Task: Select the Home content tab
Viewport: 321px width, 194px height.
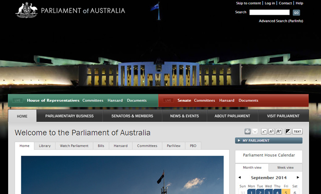Action: tap(24, 146)
